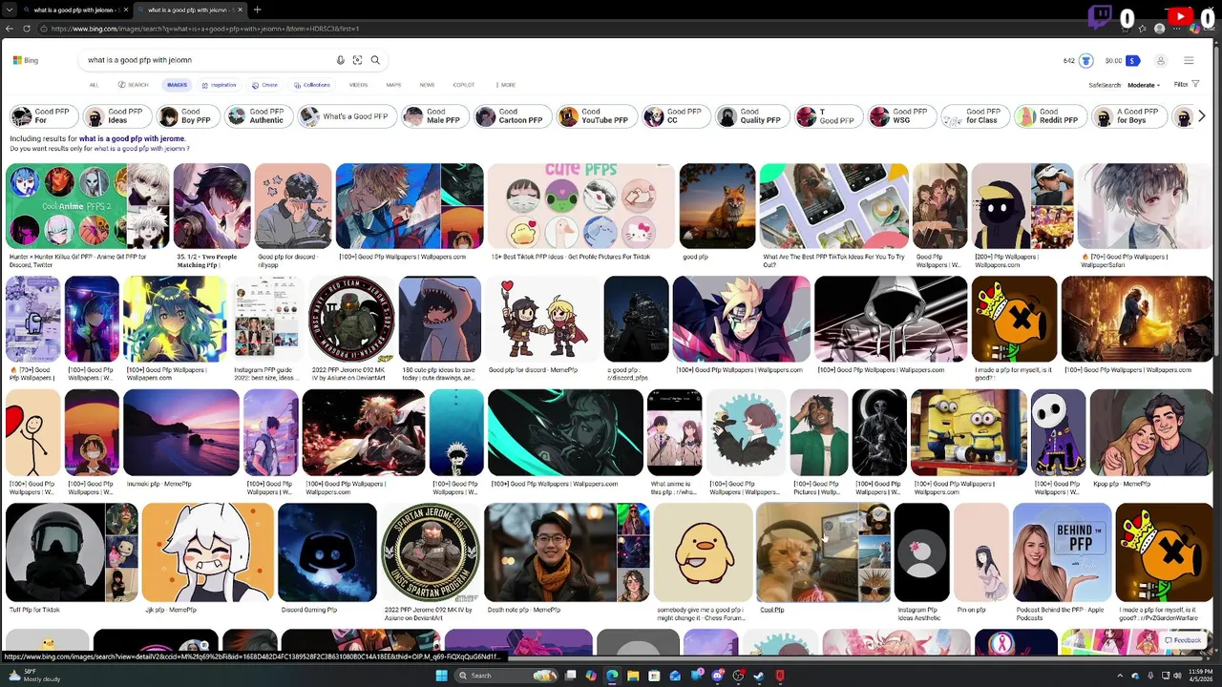Select the Good YouTube PFP chip
The width and height of the screenshot is (1222, 687).
(596, 116)
